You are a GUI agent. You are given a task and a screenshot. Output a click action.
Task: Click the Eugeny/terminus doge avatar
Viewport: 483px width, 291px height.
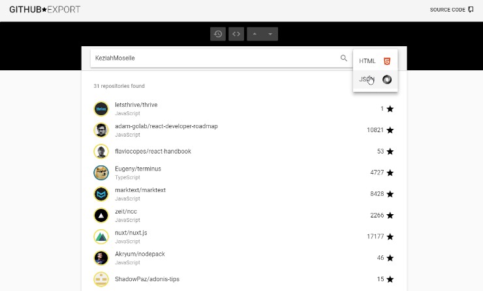tap(101, 173)
